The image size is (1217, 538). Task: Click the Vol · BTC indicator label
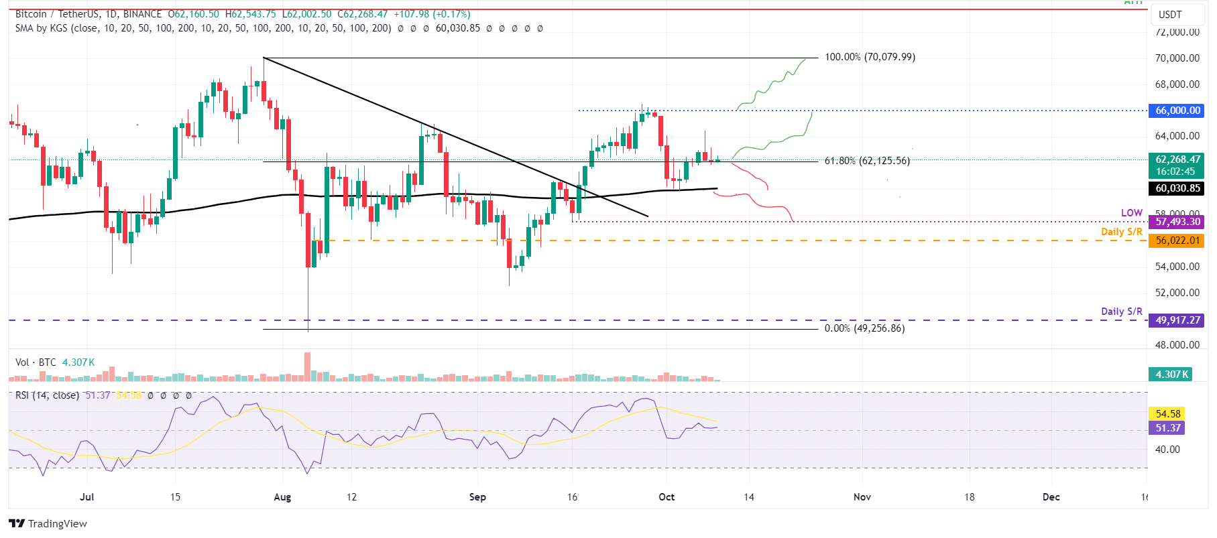click(36, 362)
